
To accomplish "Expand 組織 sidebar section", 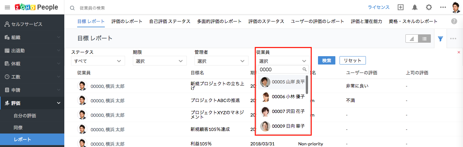I will [32, 37].
